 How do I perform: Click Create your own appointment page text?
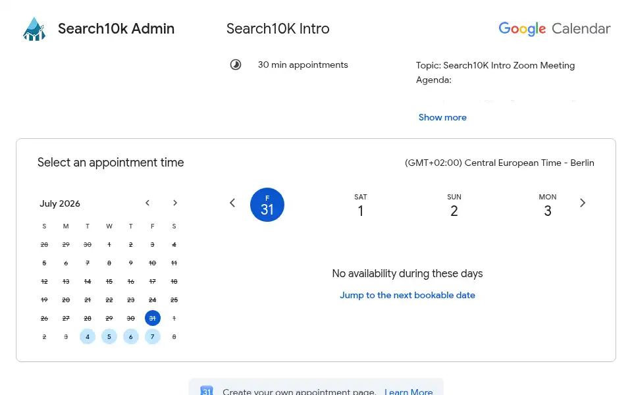pyautogui.click(x=299, y=391)
